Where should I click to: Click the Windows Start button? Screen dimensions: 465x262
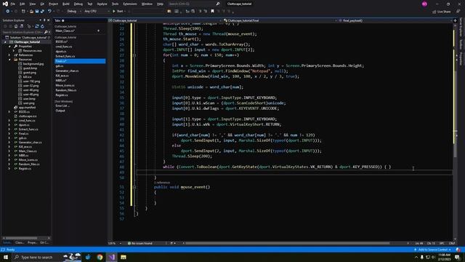(x=6, y=257)
